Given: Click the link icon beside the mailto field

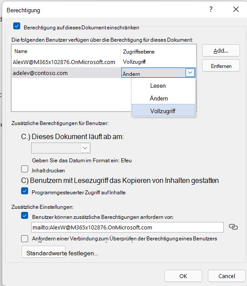Looking at the screenshot, I should [233, 227].
